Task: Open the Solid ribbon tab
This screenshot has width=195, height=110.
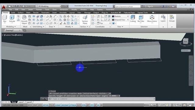Action: click(x=13, y=13)
